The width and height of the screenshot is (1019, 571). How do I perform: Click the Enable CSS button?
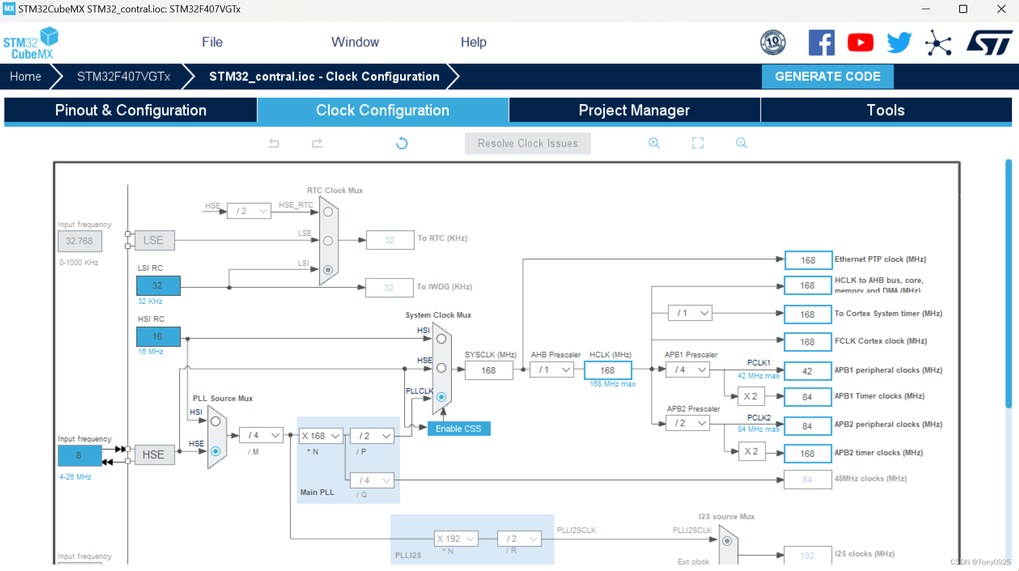pyautogui.click(x=459, y=429)
